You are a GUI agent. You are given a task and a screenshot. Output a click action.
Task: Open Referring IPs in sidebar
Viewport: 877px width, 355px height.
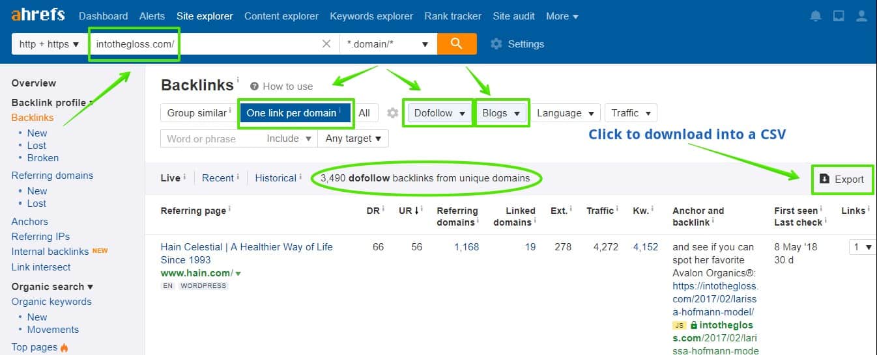(40, 237)
